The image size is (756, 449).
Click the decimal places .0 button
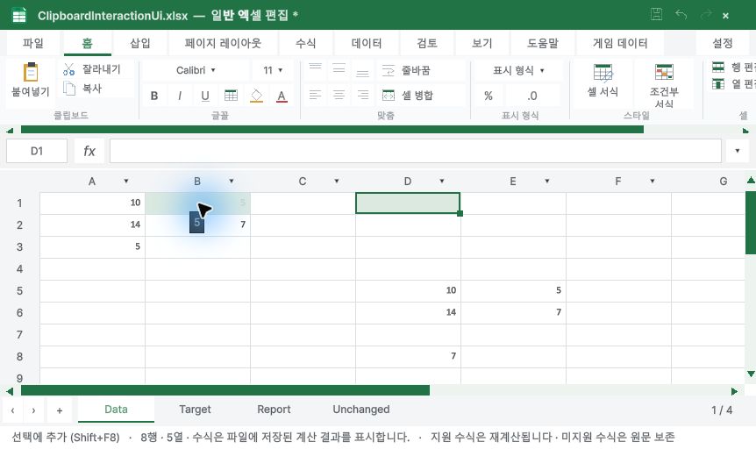click(x=531, y=96)
